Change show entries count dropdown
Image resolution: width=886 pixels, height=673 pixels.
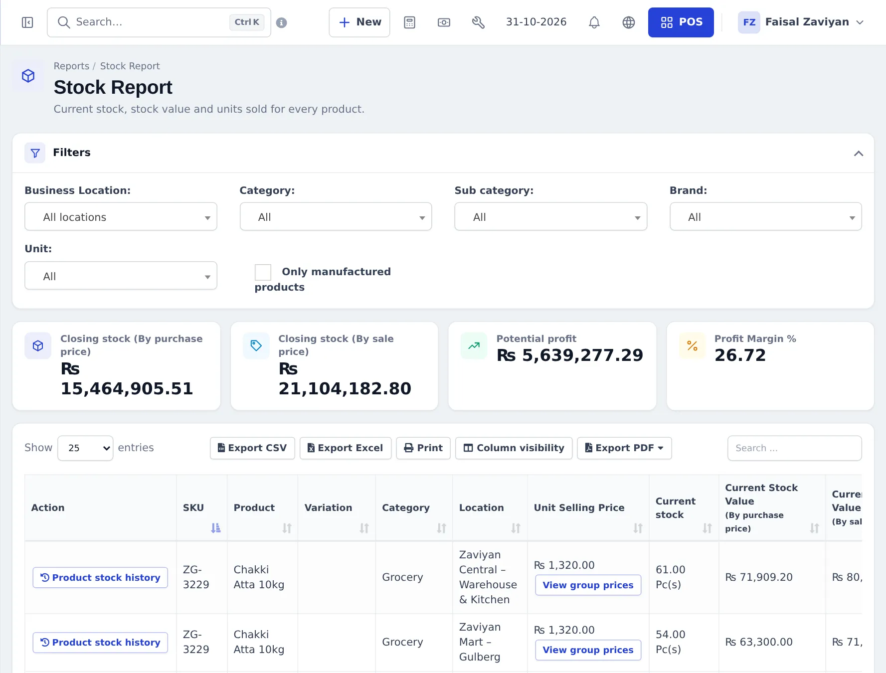(x=85, y=448)
